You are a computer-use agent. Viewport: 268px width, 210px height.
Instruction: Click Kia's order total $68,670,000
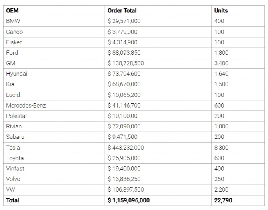124,84
